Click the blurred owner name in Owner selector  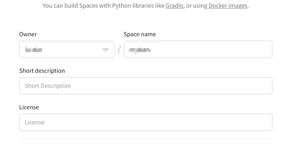[x=34, y=49]
